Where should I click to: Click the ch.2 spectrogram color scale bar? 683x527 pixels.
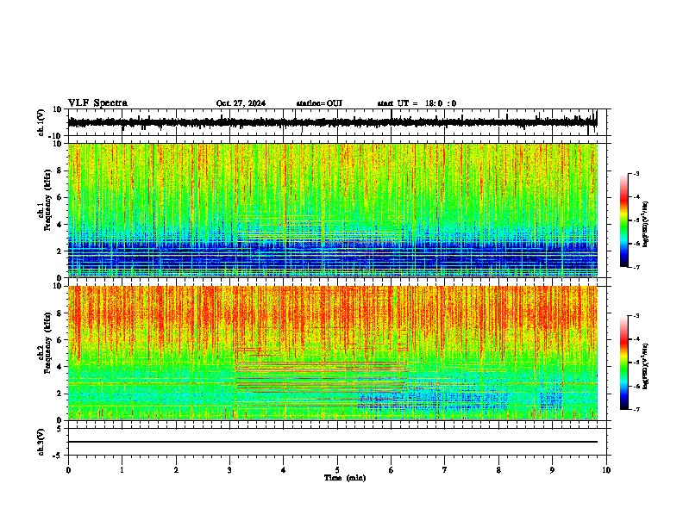tap(624, 363)
